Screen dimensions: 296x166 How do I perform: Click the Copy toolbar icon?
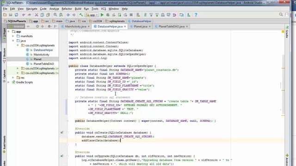[42, 15]
